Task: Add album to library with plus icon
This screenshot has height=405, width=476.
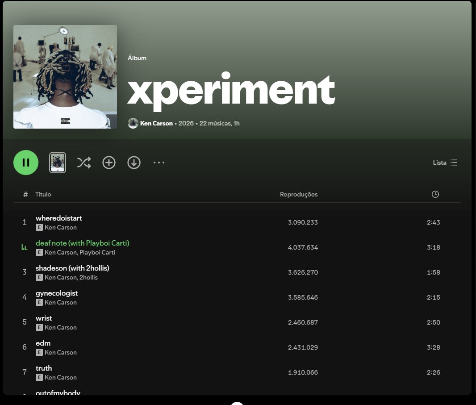Action: [109, 163]
